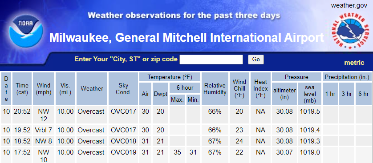Click the Relative Humidity header cell

pyautogui.click(x=215, y=89)
